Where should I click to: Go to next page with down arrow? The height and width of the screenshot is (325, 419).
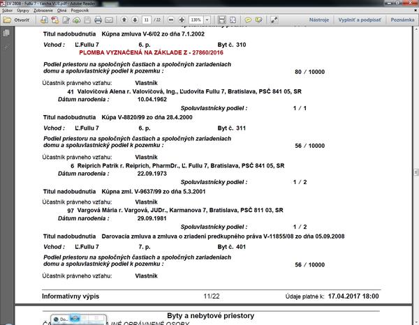click(x=135, y=20)
